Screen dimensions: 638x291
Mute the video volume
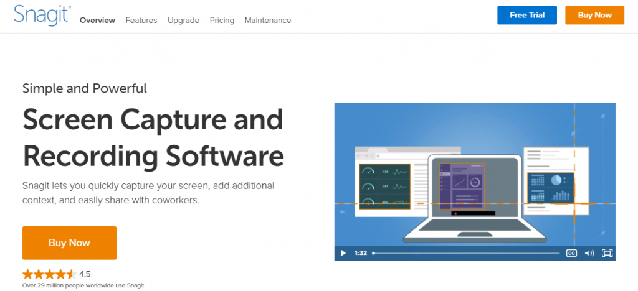tap(589, 253)
